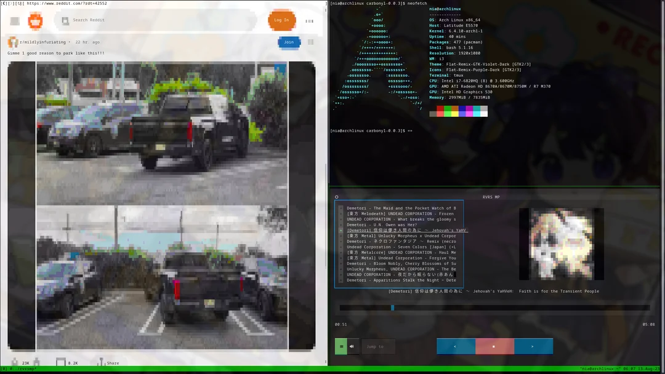
Task: Open post options next to the Join button
Action: point(311,42)
